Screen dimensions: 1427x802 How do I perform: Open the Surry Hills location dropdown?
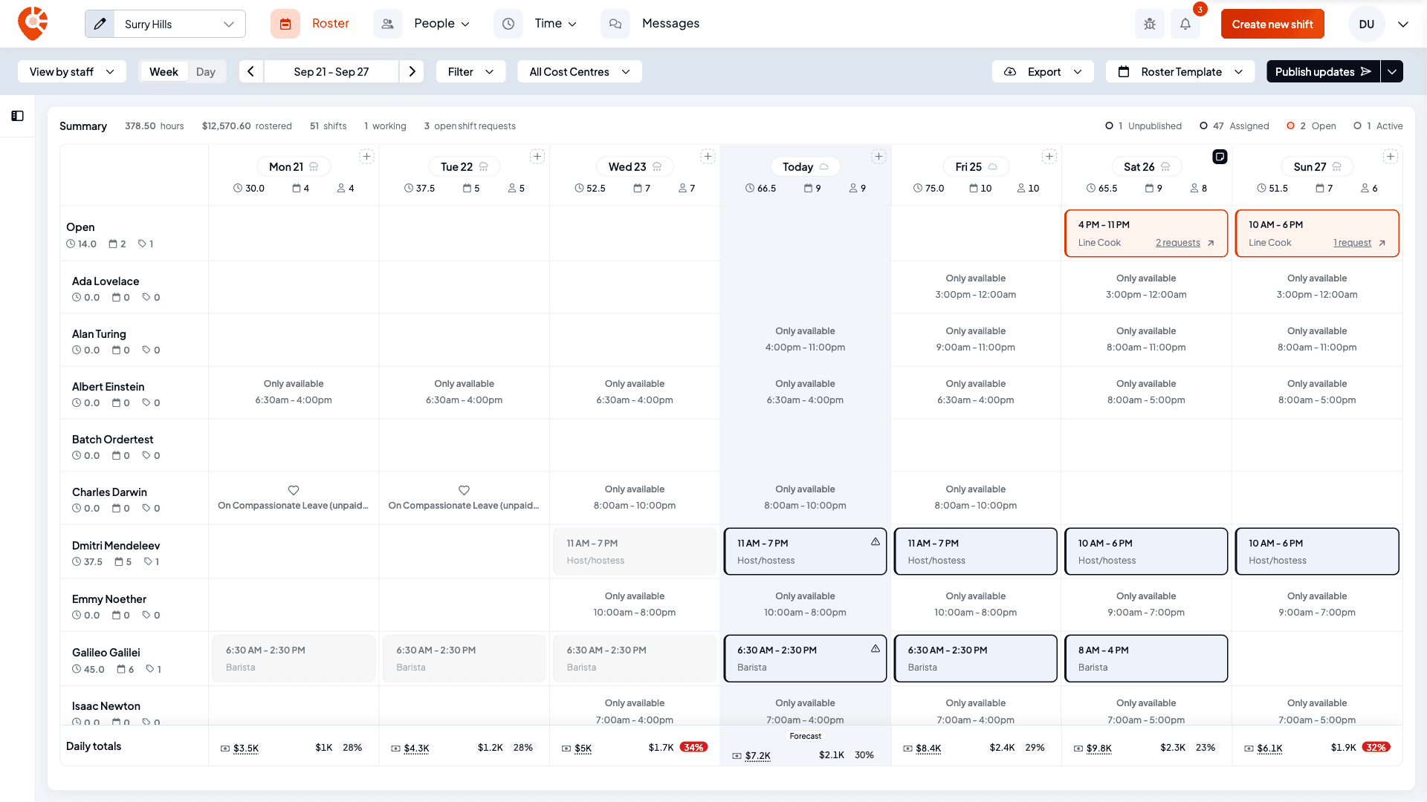coord(180,24)
